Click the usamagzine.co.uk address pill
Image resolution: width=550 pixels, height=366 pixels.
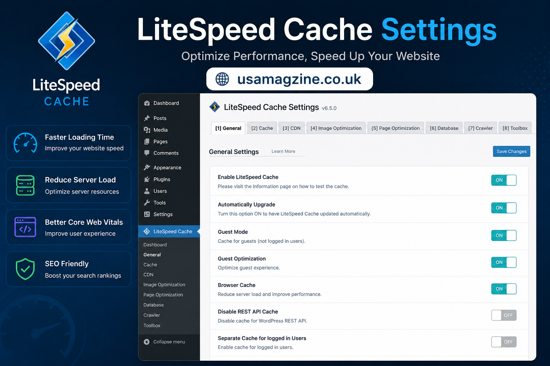coord(290,79)
